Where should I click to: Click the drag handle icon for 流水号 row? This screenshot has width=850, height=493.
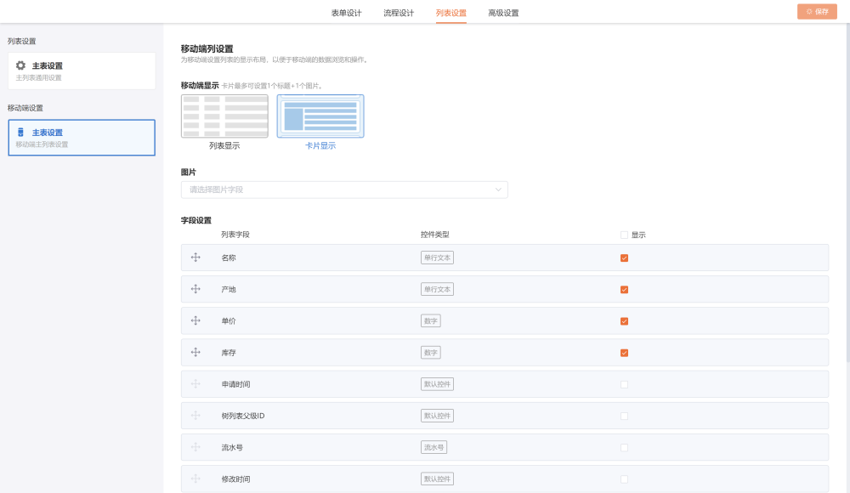[195, 447]
